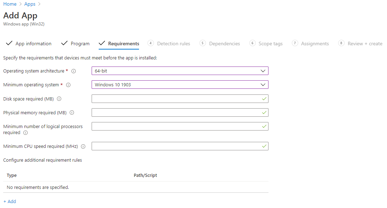Click step 5 circle icon for Dependencies
This screenshot has height=208, width=387.
click(x=202, y=43)
